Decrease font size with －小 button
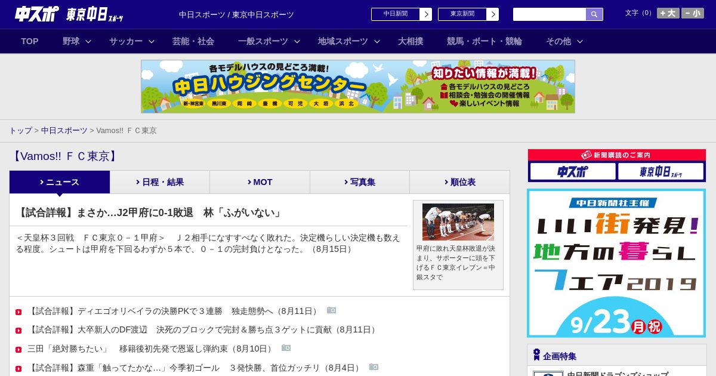 click(693, 13)
